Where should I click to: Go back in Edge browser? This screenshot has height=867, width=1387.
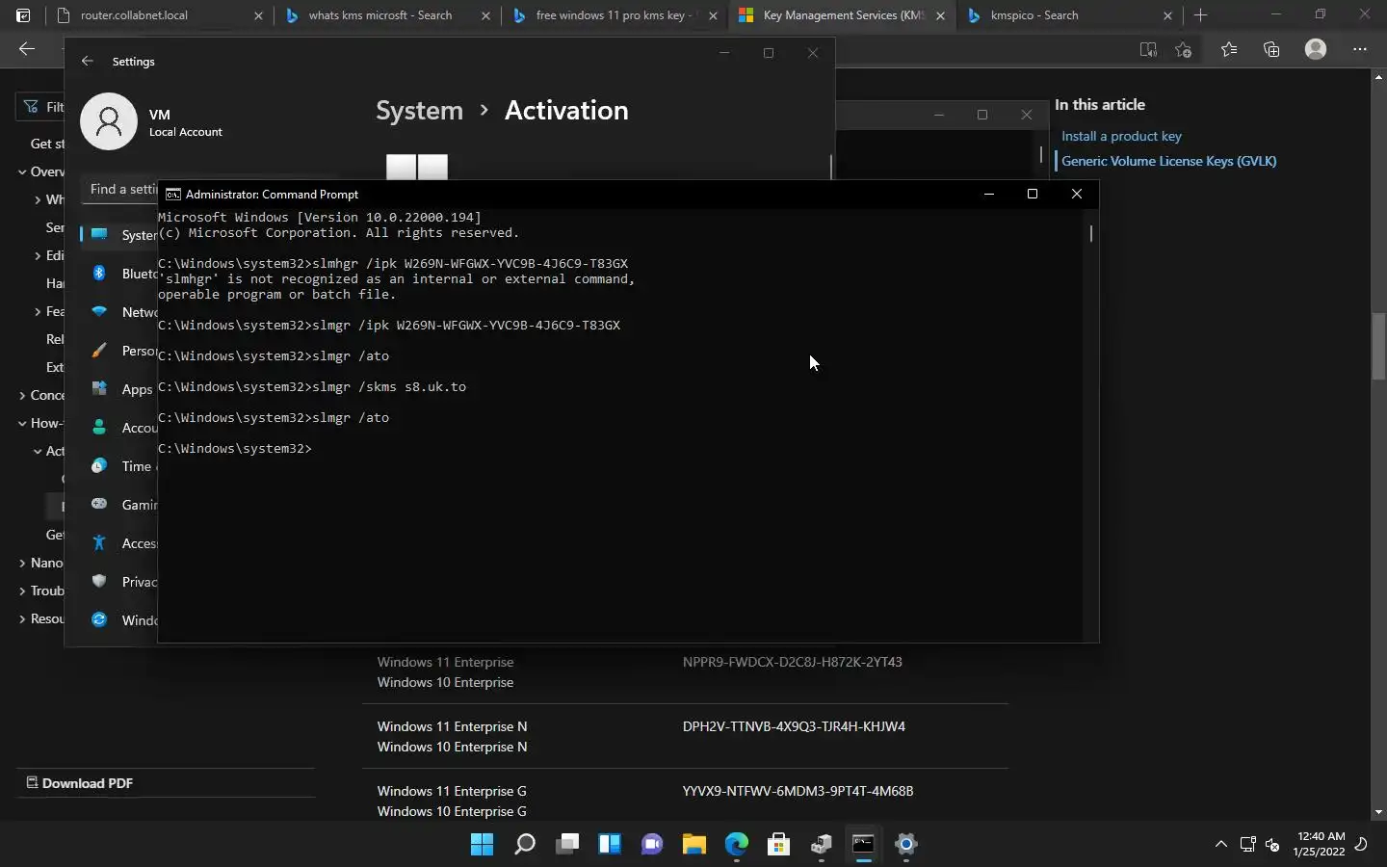tap(27, 49)
